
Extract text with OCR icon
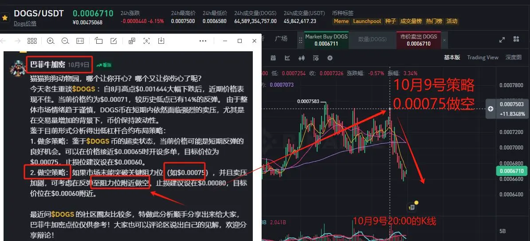(x=146, y=41)
